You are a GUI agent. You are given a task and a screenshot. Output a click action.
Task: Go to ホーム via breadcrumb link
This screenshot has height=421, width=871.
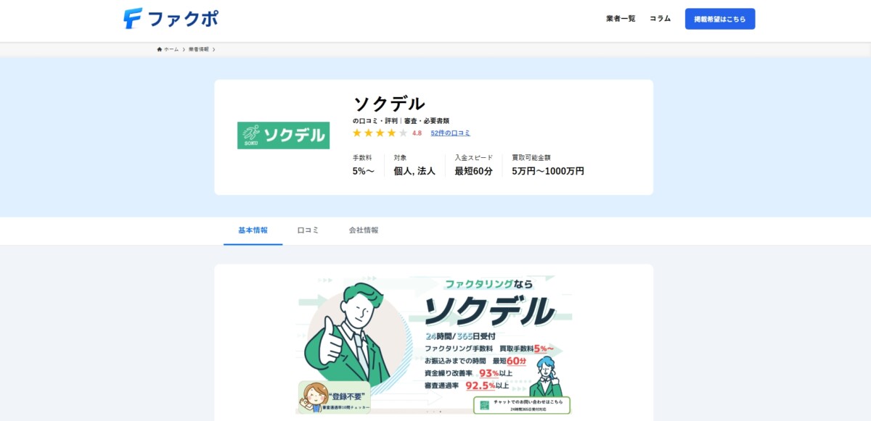(x=171, y=49)
